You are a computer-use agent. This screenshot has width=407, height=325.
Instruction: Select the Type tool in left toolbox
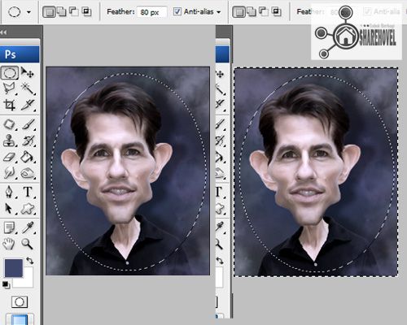tap(28, 192)
